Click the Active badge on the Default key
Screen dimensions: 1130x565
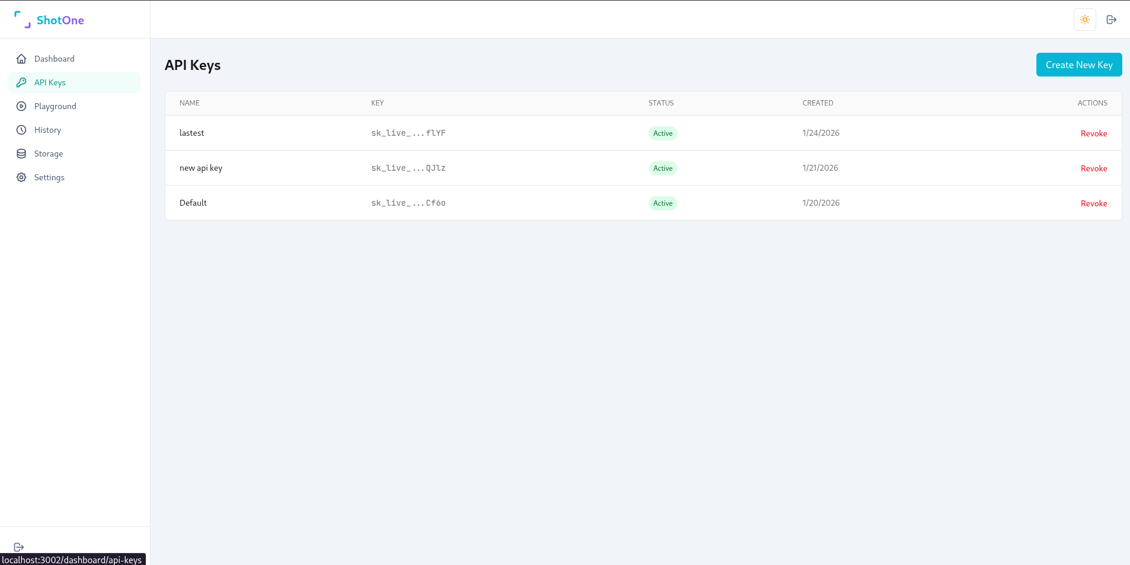(662, 203)
